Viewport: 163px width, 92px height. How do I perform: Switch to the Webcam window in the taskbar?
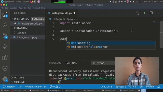click(89, 90)
